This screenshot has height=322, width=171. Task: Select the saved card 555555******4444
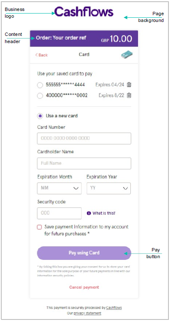40,85
